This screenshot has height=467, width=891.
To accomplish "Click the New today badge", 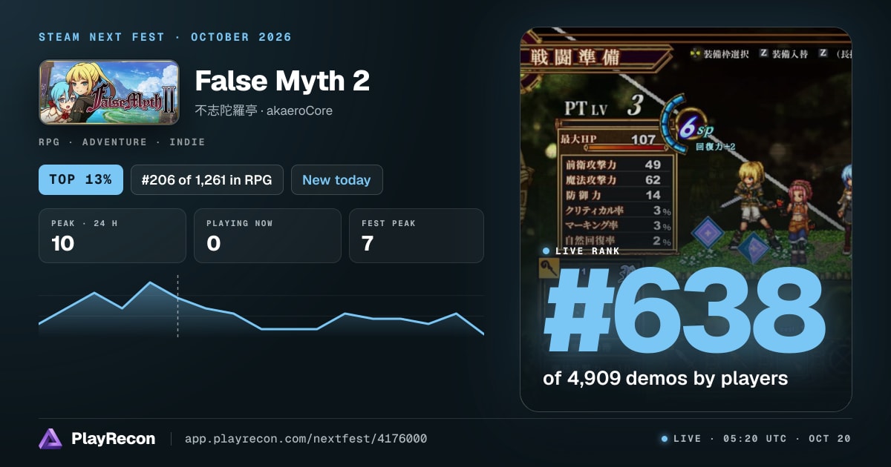I will 337,179.
